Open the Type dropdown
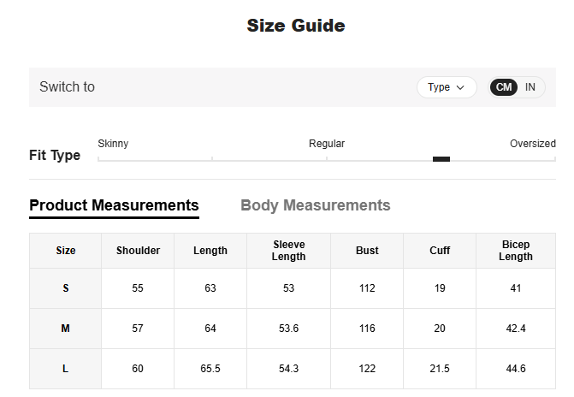The width and height of the screenshot is (574, 397). click(446, 87)
